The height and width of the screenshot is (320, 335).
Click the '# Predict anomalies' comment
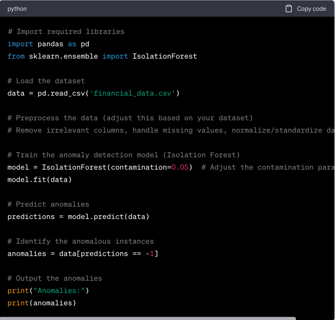click(x=48, y=204)
